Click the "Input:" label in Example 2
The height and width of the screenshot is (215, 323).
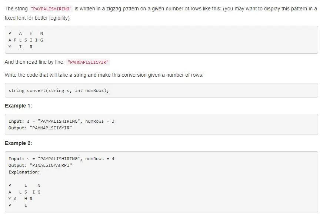pyautogui.click(x=16, y=159)
